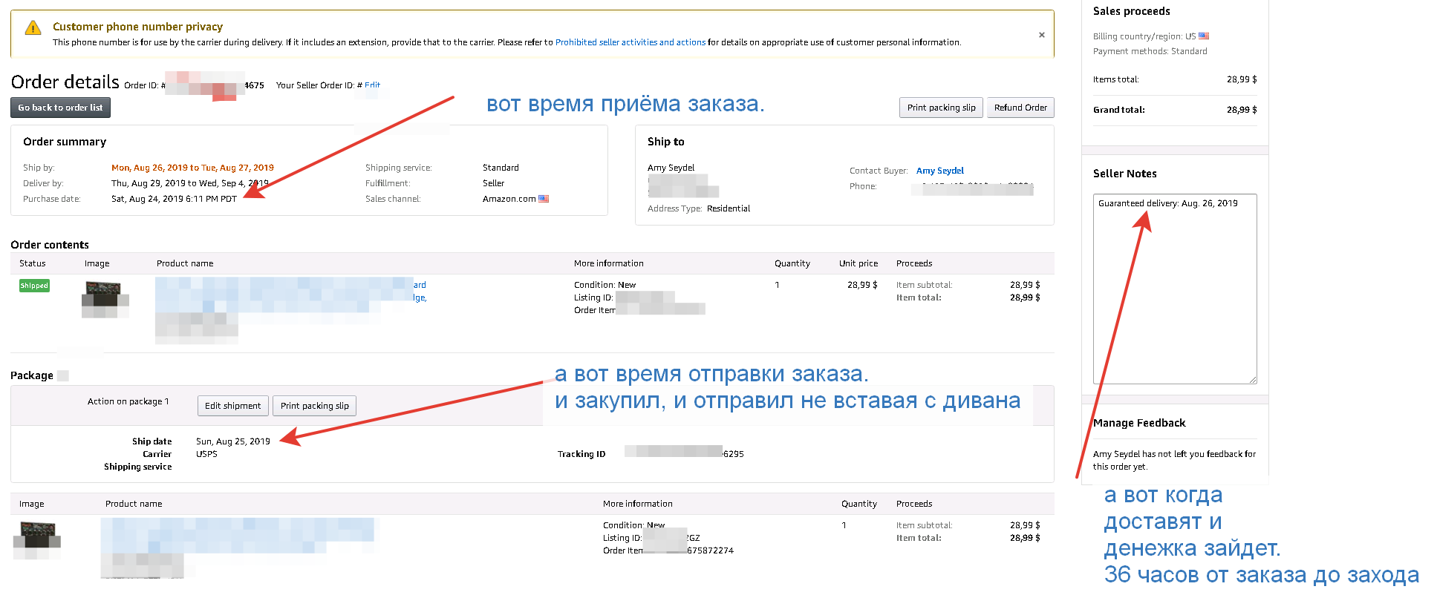The height and width of the screenshot is (595, 1437).
Task: Click Edit next to Your Seller Order ID
Action: point(372,85)
